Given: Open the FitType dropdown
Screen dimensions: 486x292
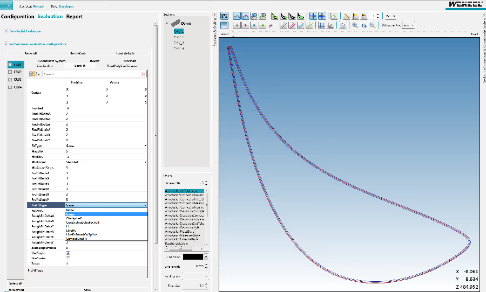Looking at the screenshot, I should point(145,145).
